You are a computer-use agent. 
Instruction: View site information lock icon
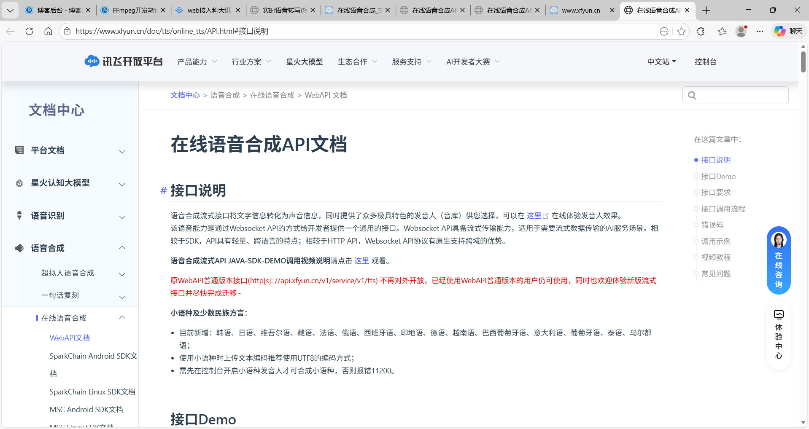tap(67, 31)
